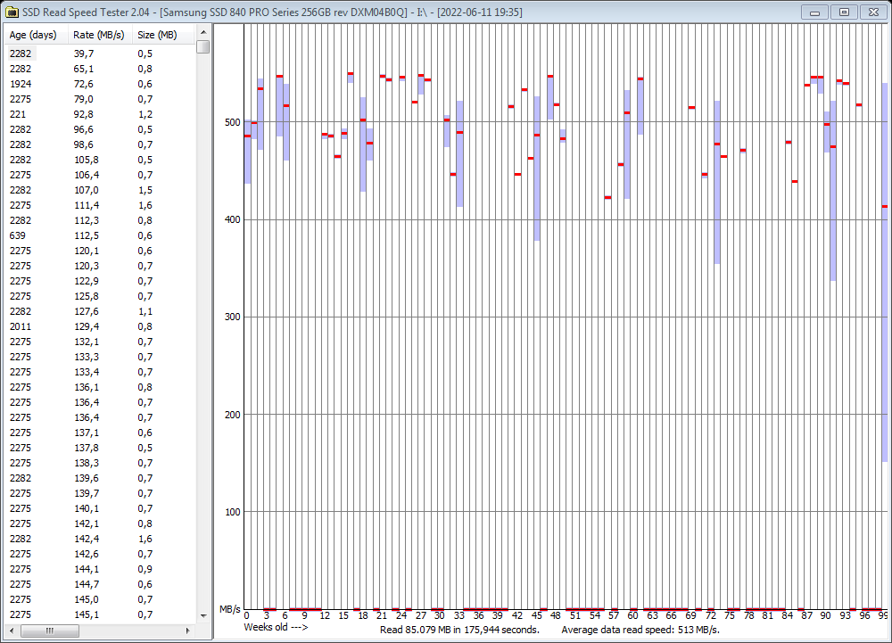Select the row with rate 137,8
The image size is (892, 643).
[100, 448]
